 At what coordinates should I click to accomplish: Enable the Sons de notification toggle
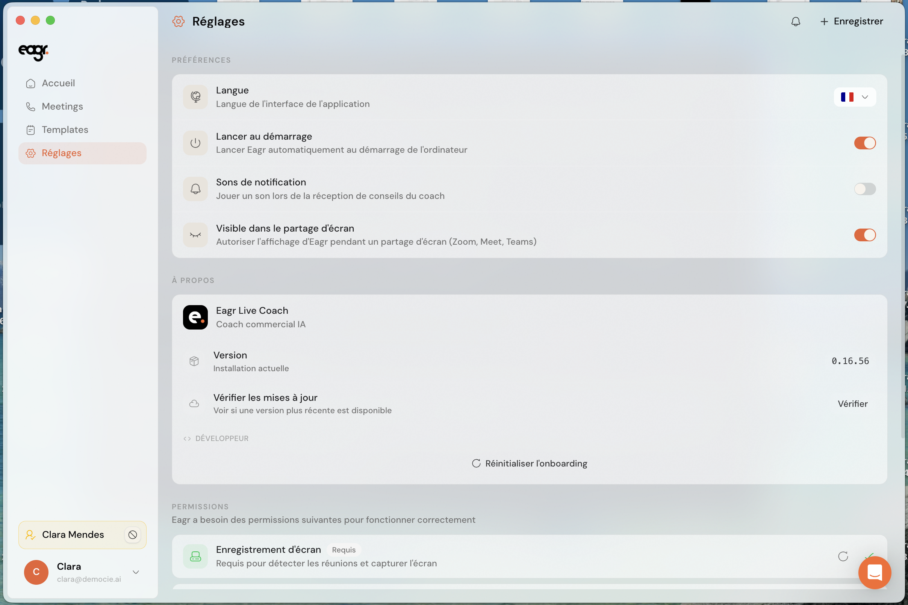865,189
